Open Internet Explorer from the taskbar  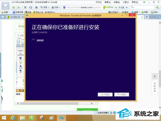tap(13, 118)
